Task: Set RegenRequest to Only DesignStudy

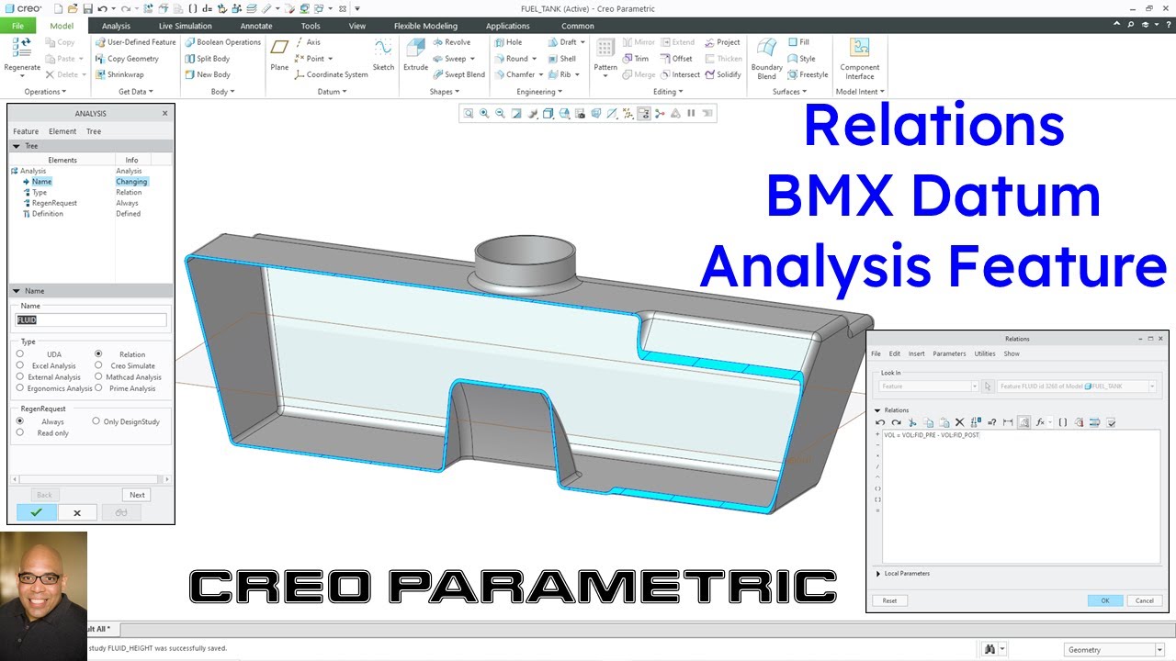Action: point(96,421)
